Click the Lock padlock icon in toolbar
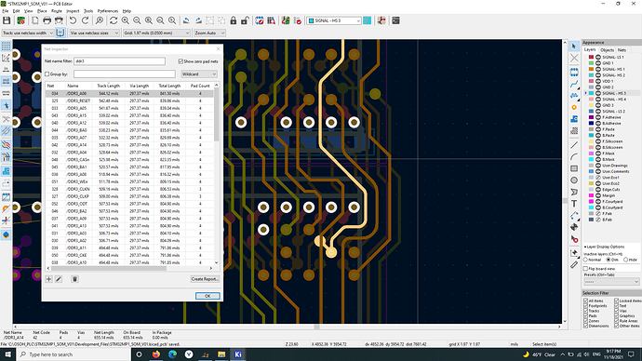 pyautogui.click(x=234, y=20)
